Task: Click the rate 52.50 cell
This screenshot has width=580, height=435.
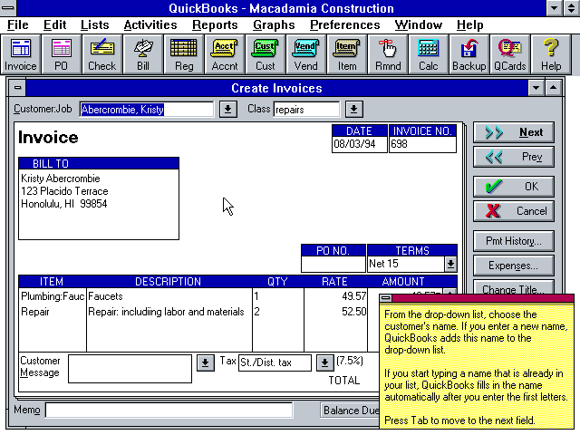Action: (335, 312)
